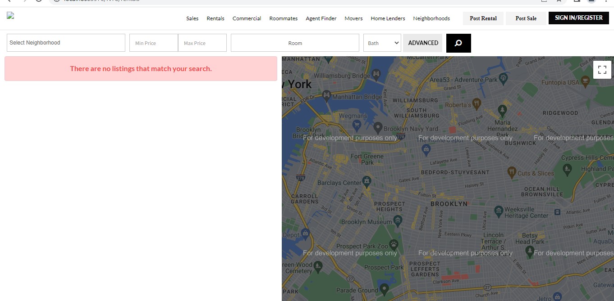Click the SIGN IN/REGISTER button
The height and width of the screenshot is (301, 614).
click(x=579, y=18)
